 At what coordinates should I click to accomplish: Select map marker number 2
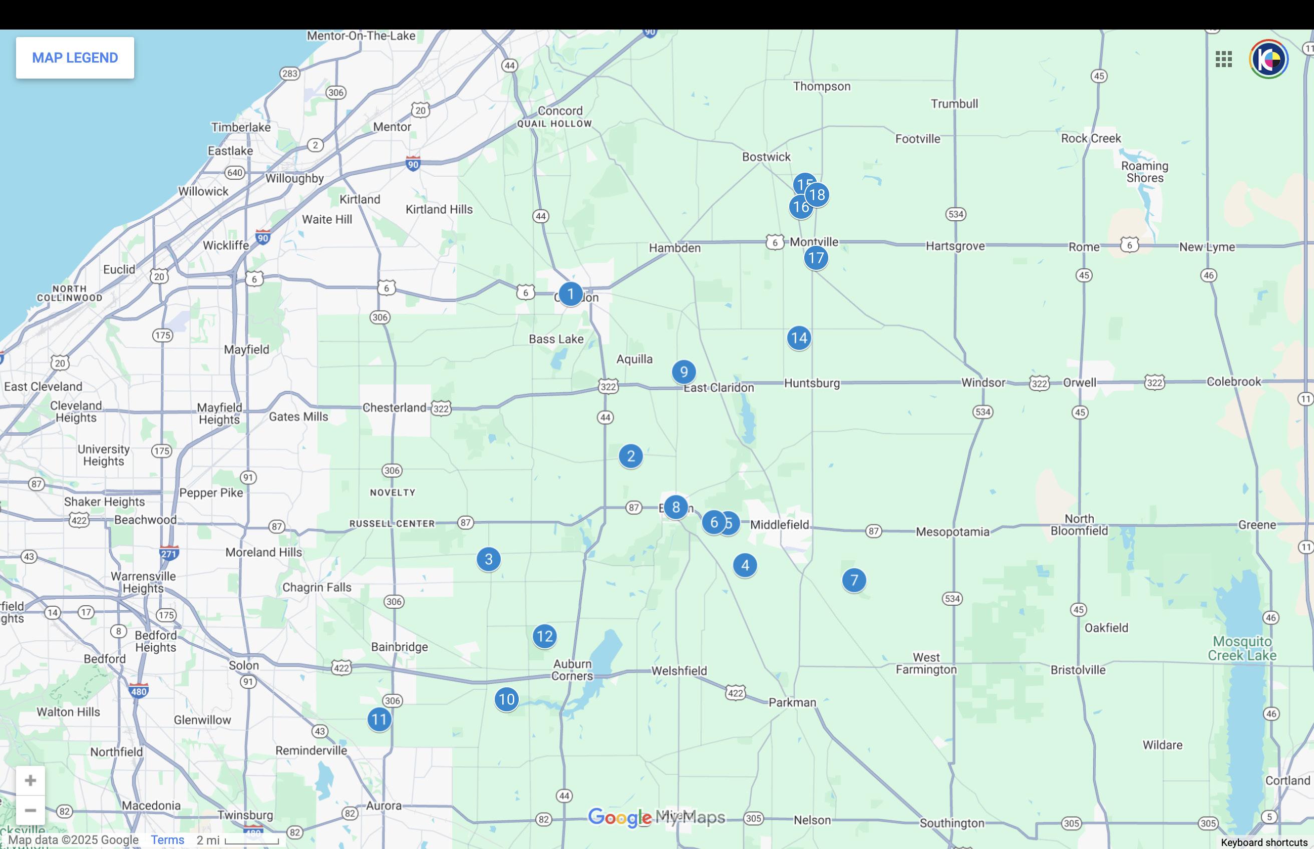coord(631,456)
